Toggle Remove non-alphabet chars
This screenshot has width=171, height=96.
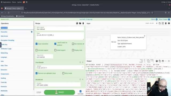coord(37,73)
